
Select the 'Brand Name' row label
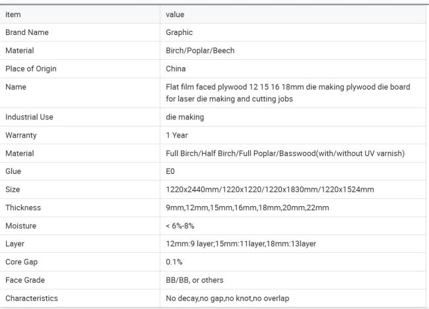pyautogui.click(x=27, y=32)
